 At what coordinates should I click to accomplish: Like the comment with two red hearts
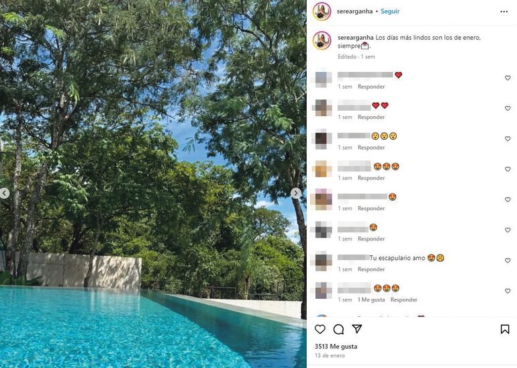pos(508,108)
